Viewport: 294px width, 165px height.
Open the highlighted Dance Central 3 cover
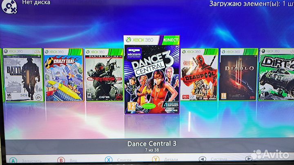click(151, 75)
